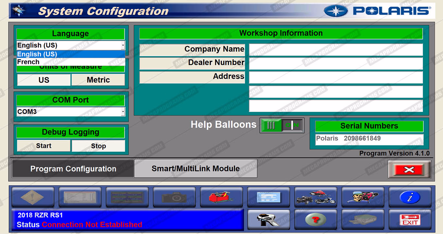Open the blue report window icon
The width and height of the screenshot is (443, 234).
point(269,197)
